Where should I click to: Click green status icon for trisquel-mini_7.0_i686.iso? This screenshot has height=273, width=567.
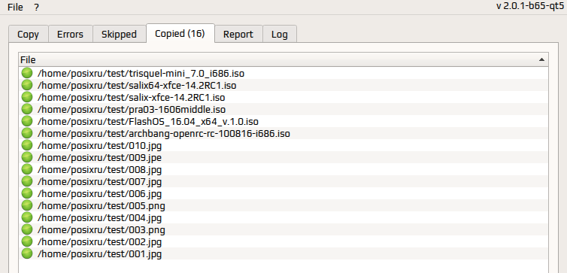click(x=27, y=73)
